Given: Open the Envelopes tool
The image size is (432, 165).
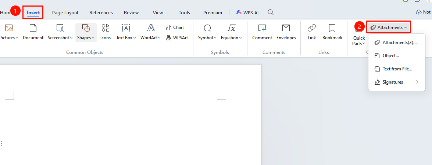Looking at the screenshot, I should [x=286, y=32].
